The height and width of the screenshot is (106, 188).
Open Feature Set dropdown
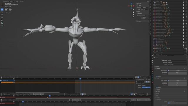177,62
